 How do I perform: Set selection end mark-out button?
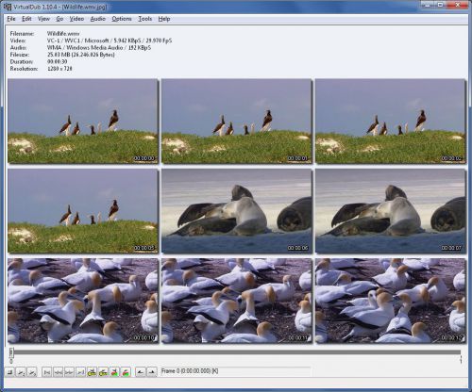(x=152, y=372)
